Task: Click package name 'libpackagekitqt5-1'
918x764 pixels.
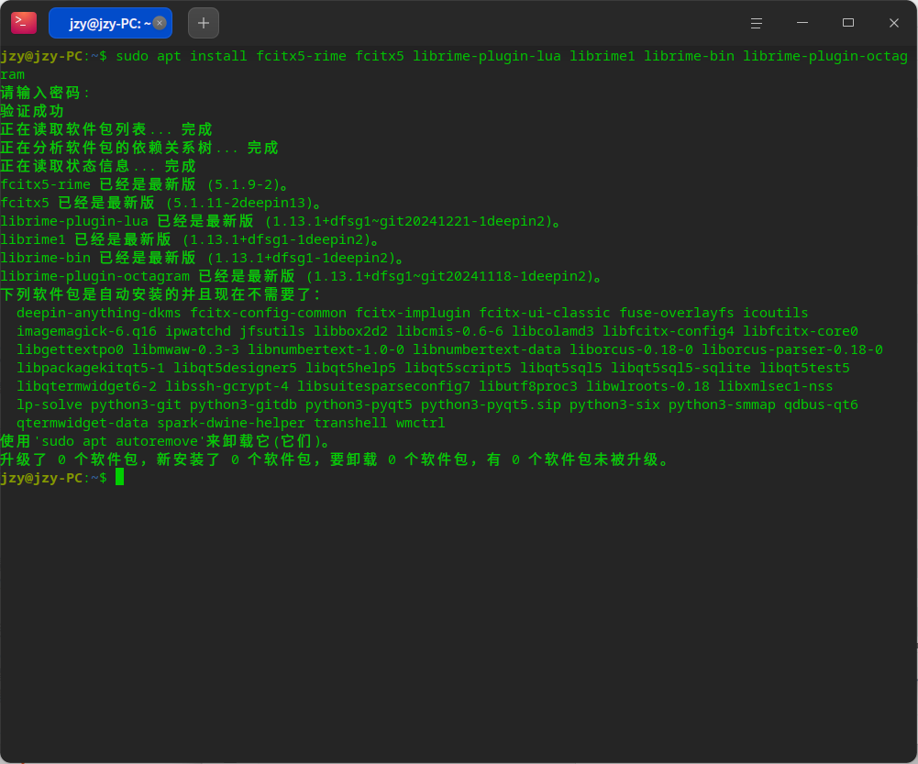Action: click(x=91, y=368)
